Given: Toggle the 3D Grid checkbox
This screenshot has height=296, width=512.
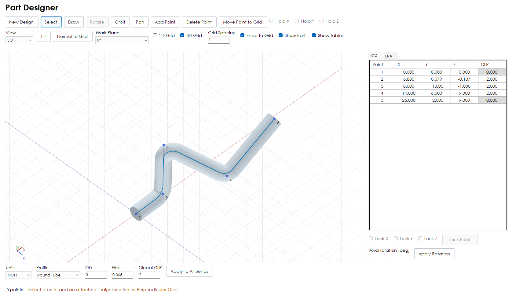Looking at the screenshot, I should [182, 35].
